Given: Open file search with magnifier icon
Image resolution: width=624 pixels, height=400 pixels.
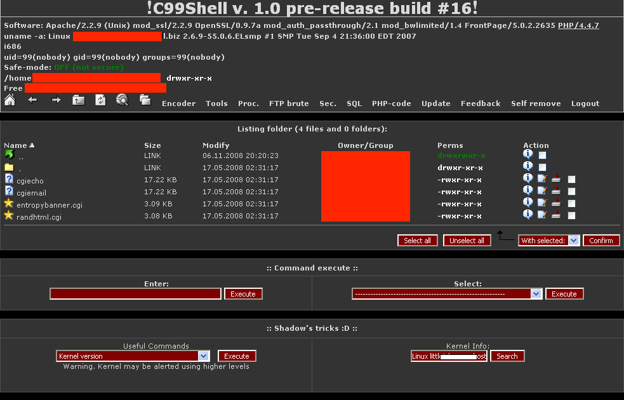Looking at the screenshot, I should pos(122,100).
